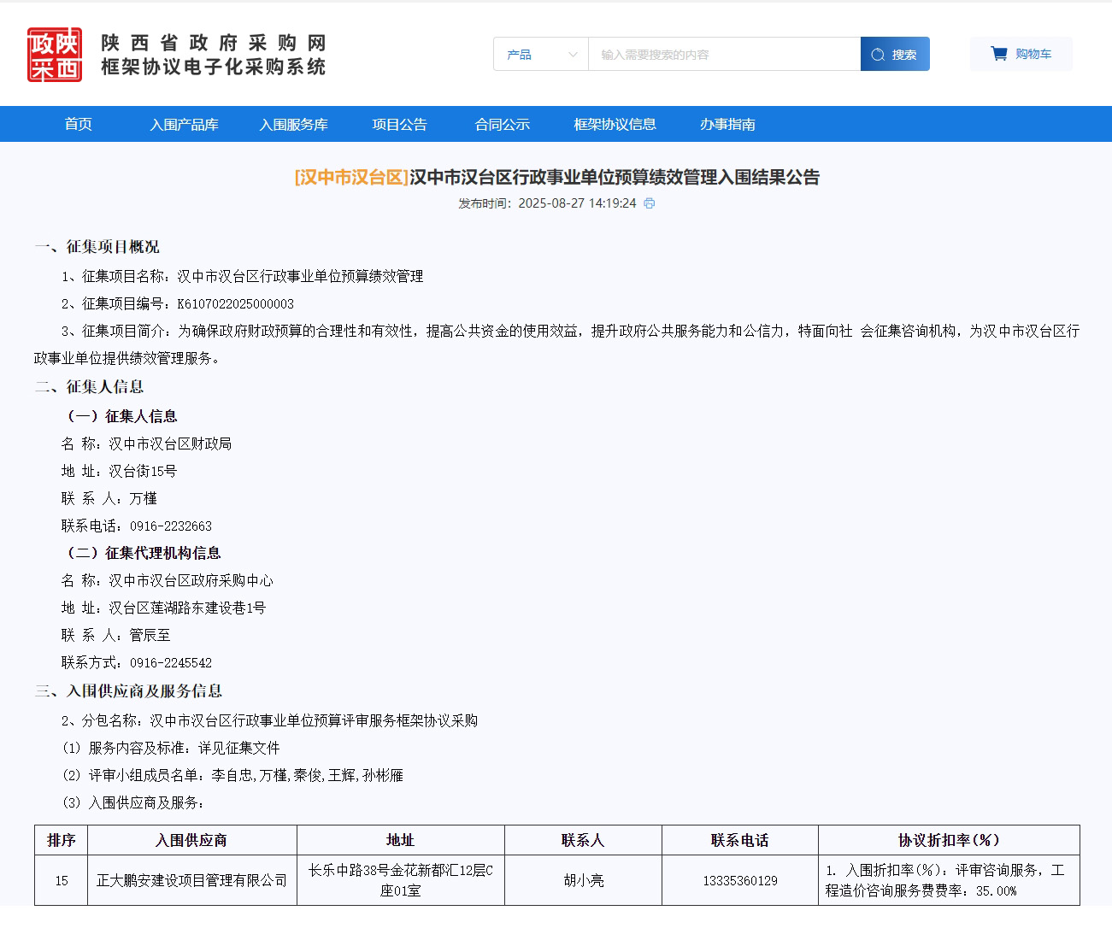Open the 产品 search category dropdown
Image resolution: width=1112 pixels, height=940 pixels.
tap(540, 55)
